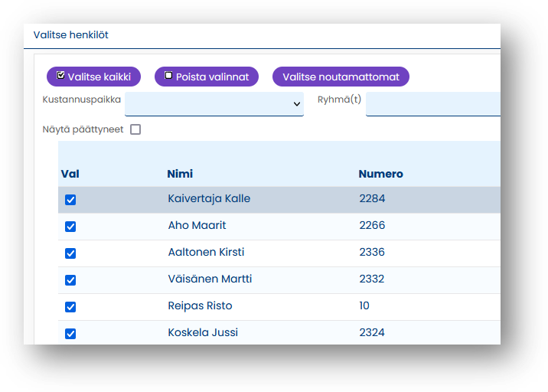548x392 pixels.
Task: Enable the Näytä päättyneet checkbox
Action: pos(135,129)
